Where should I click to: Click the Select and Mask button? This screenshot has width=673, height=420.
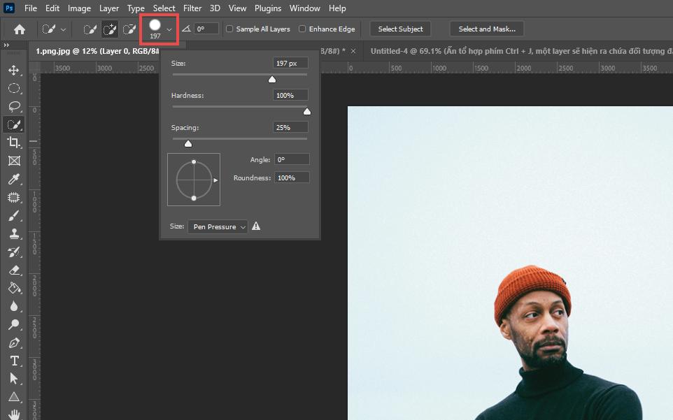[x=486, y=29]
